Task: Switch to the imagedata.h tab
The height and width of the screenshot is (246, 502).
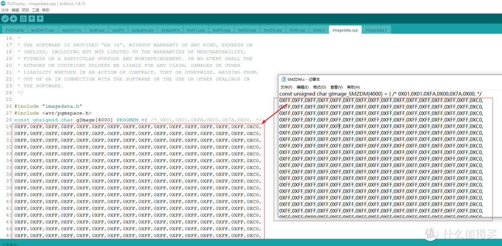Action: click(376, 30)
